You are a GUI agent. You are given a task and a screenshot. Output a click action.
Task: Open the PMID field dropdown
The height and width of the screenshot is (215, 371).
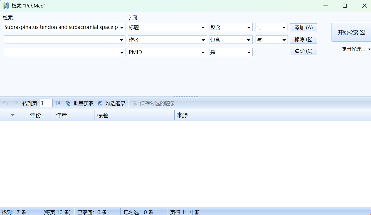pos(203,52)
